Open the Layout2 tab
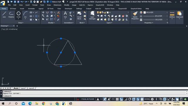Screen dimensions: 188x106 click(x=31, y=88)
